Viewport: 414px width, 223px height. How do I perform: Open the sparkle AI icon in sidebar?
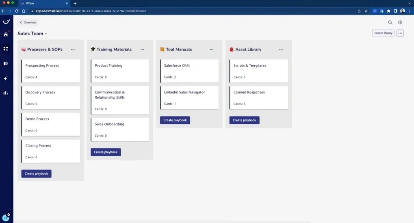coord(6,79)
